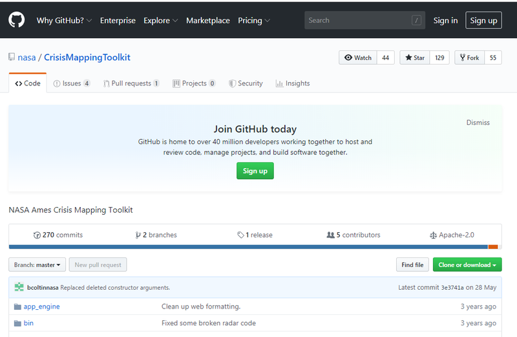This screenshot has width=517, height=337.
Task: Dismiss the Join GitHub banner
Action: (478, 122)
